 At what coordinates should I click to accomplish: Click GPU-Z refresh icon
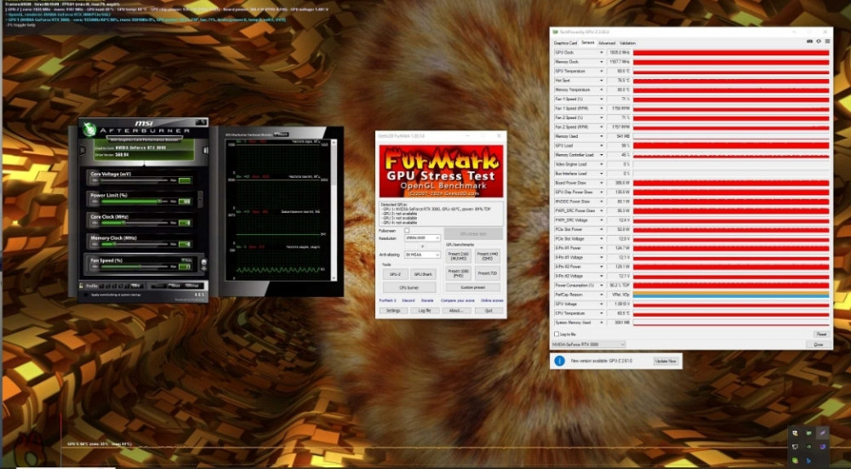coord(819,41)
